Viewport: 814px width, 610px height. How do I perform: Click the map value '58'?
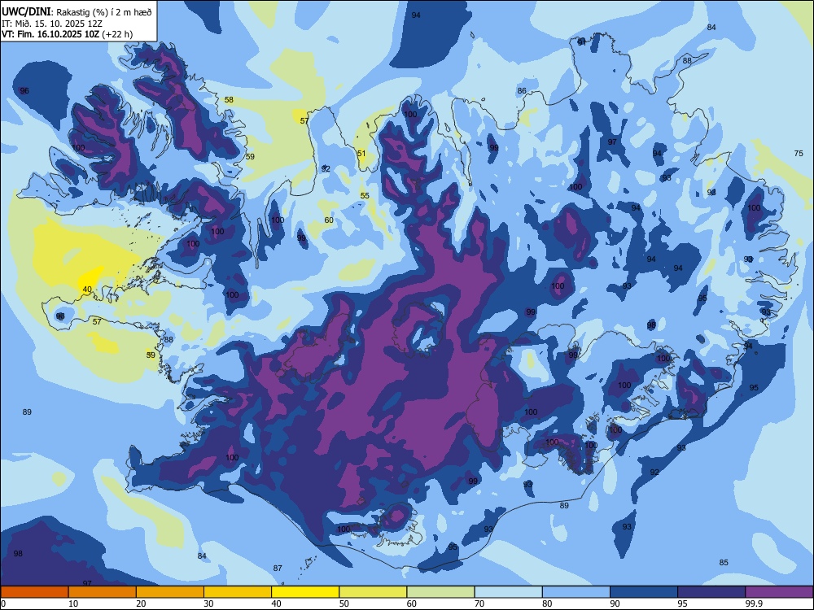click(x=229, y=99)
